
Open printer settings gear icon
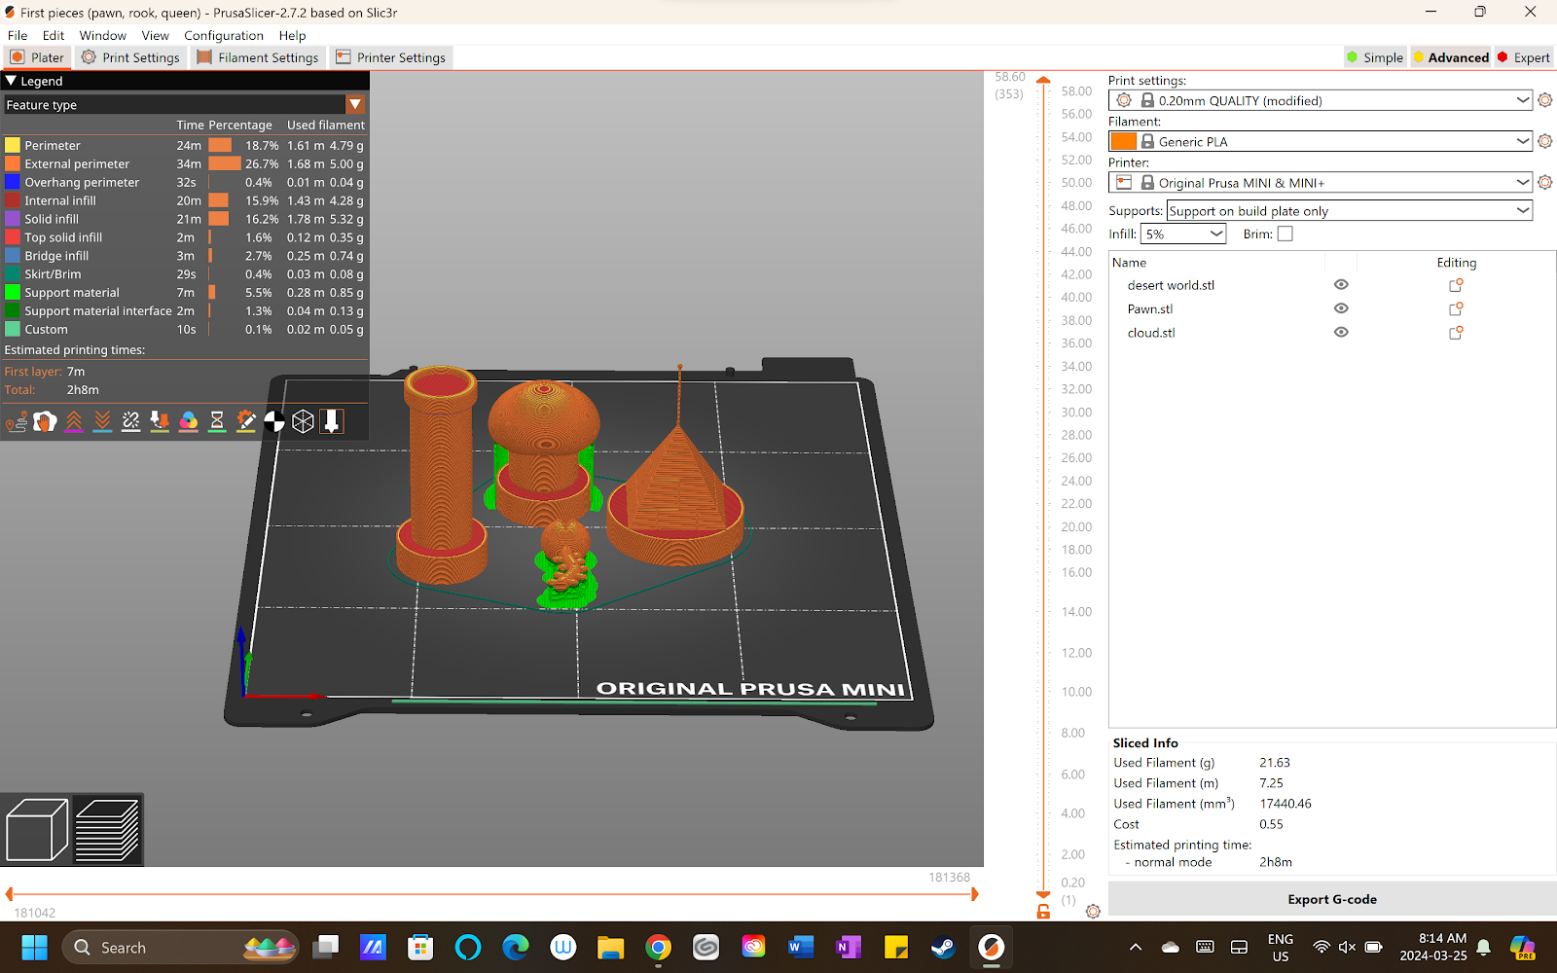[x=1545, y=182]
